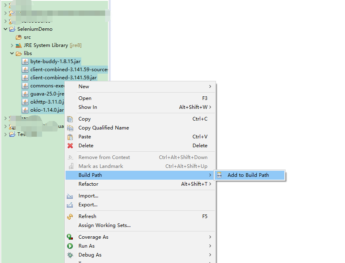Choose Delete from the context menu
The image size is (345, 263).
click(140, 146)
